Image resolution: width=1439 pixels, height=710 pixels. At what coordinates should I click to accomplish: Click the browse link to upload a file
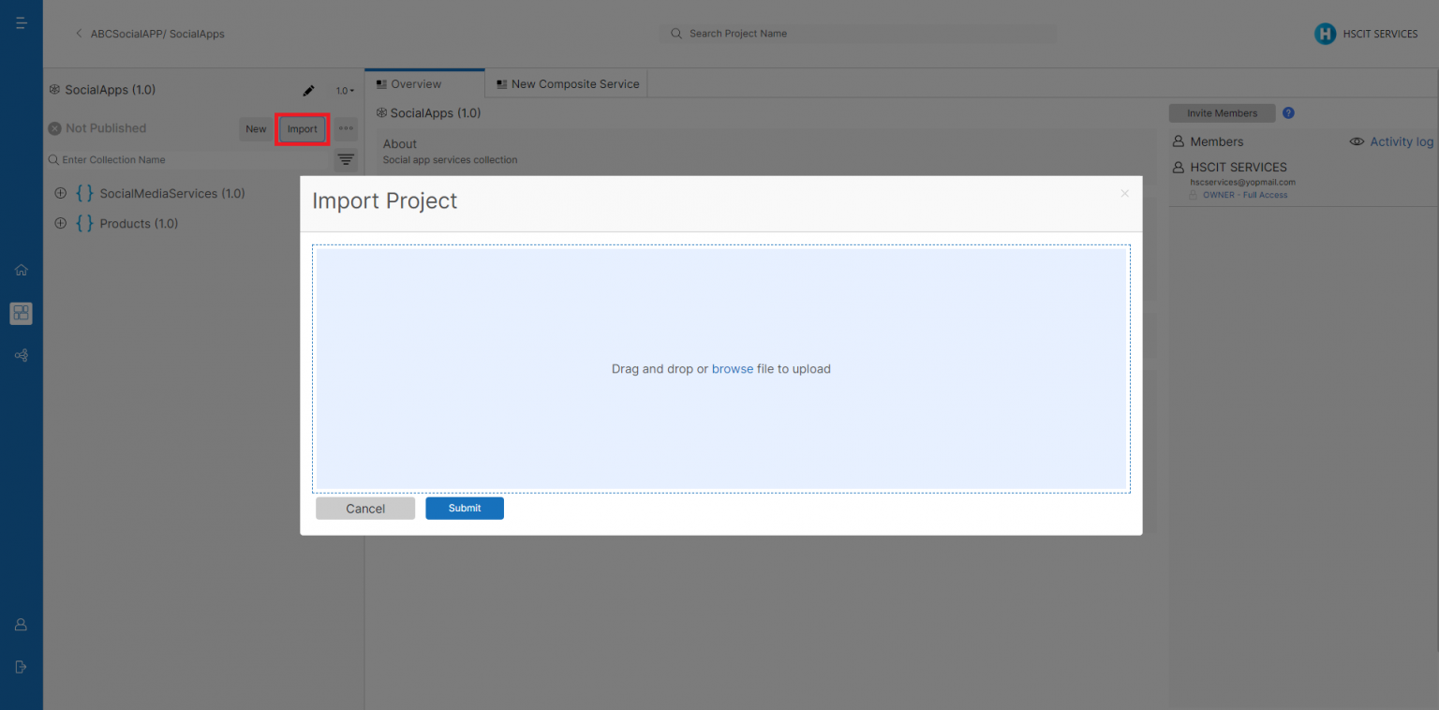[x=732, y=368]
